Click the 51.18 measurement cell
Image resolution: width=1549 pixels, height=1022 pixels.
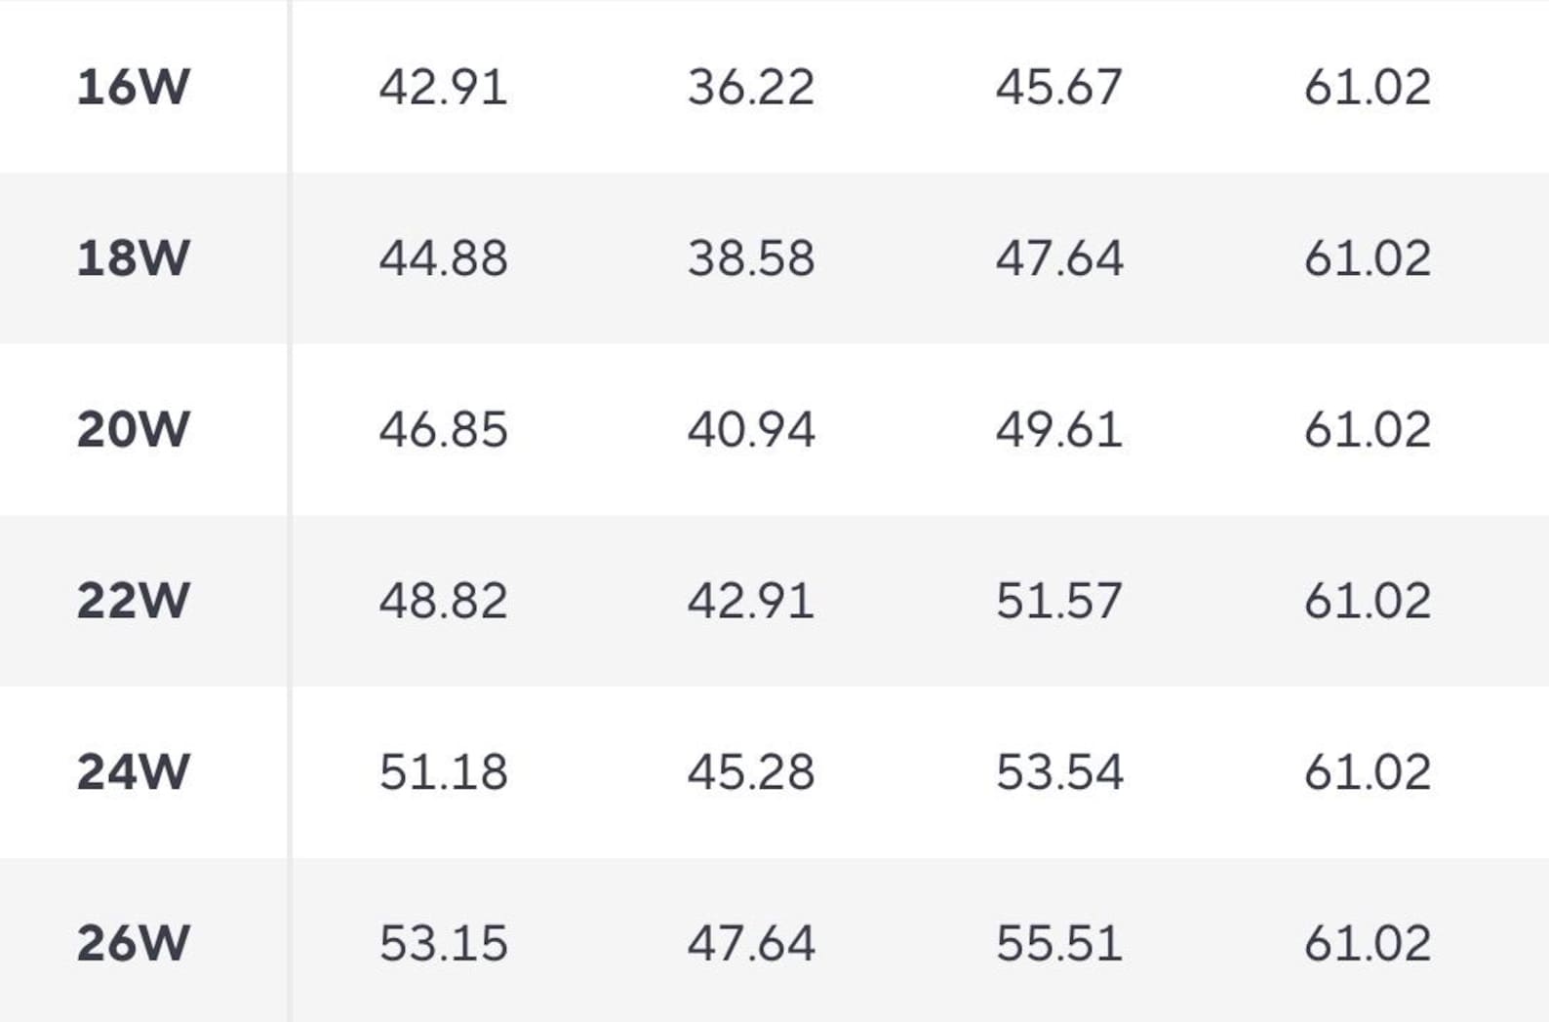[x=444, y=771]
